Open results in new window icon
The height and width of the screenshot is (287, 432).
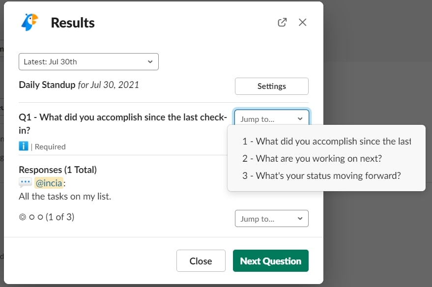click(x=282, y=22)
